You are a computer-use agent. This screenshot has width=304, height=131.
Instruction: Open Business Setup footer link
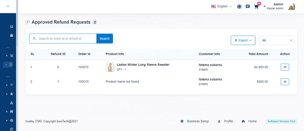(195, 121)
